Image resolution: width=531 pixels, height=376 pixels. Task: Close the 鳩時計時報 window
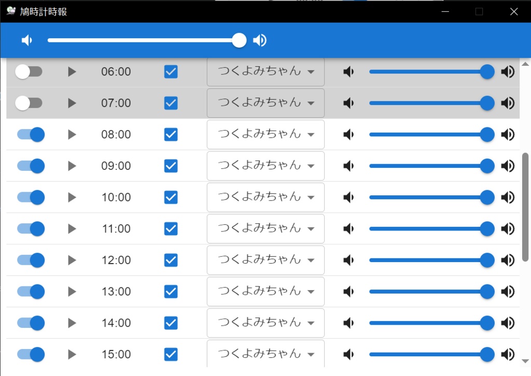pos(514,11)
